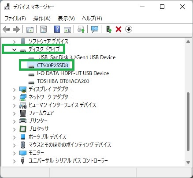Screen dimensions: 193x178
Task: Select the プロセッサ label
Action: [x=38, y=129]
